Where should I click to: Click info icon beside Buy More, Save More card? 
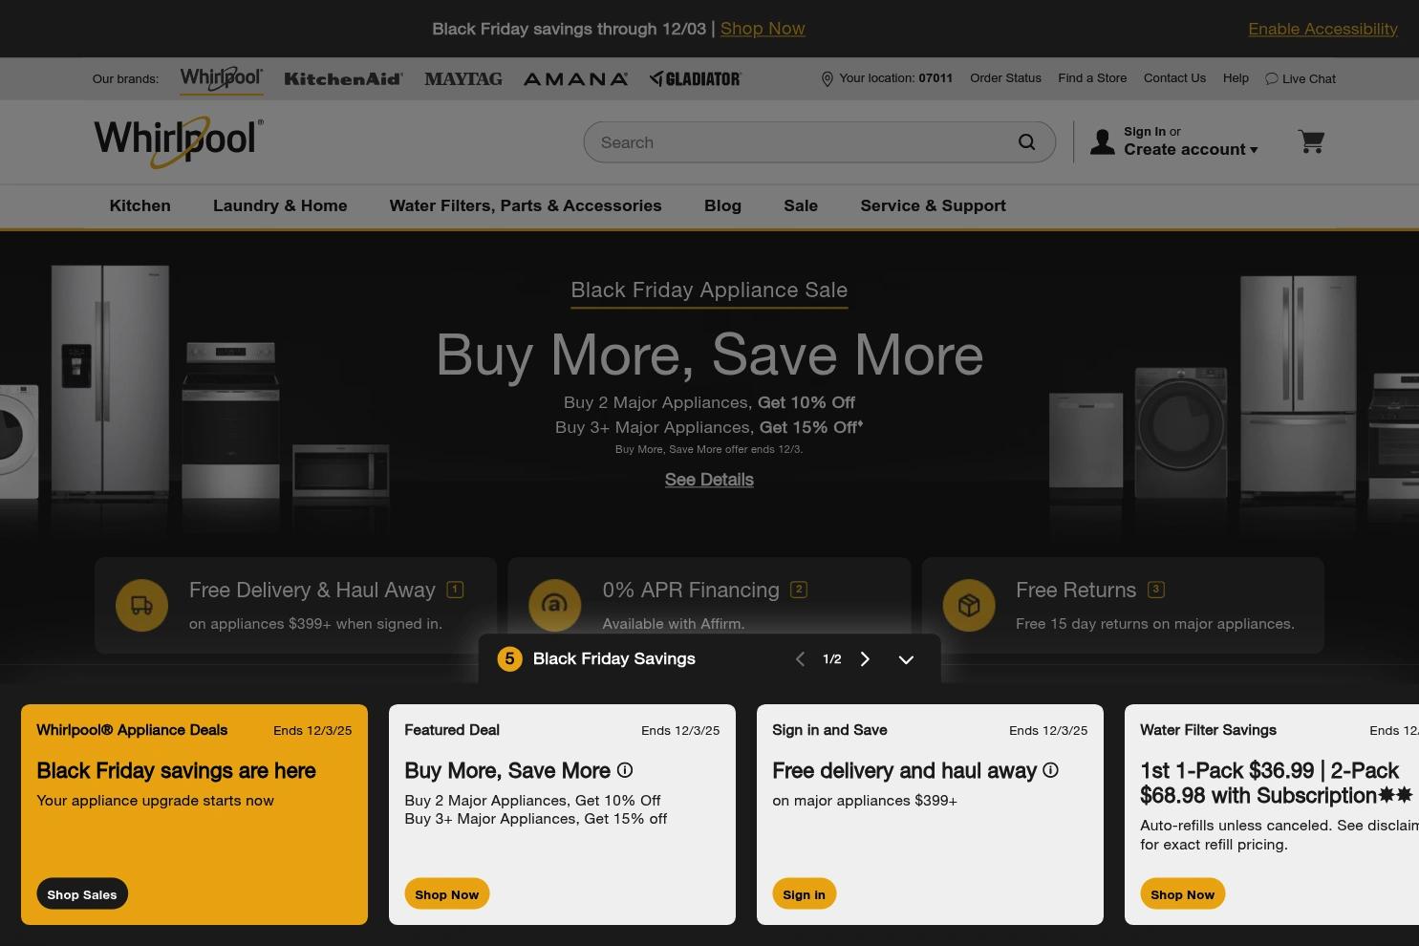[625, 770]
